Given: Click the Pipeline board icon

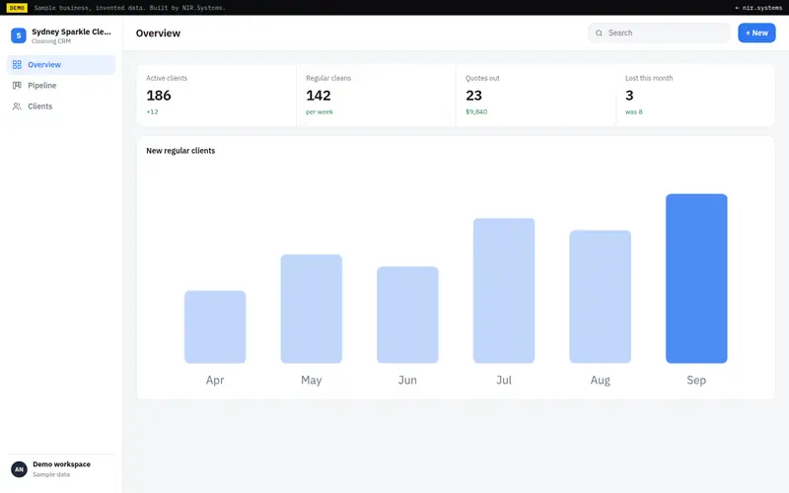Looking at the screenshot, I should [17, 86].
